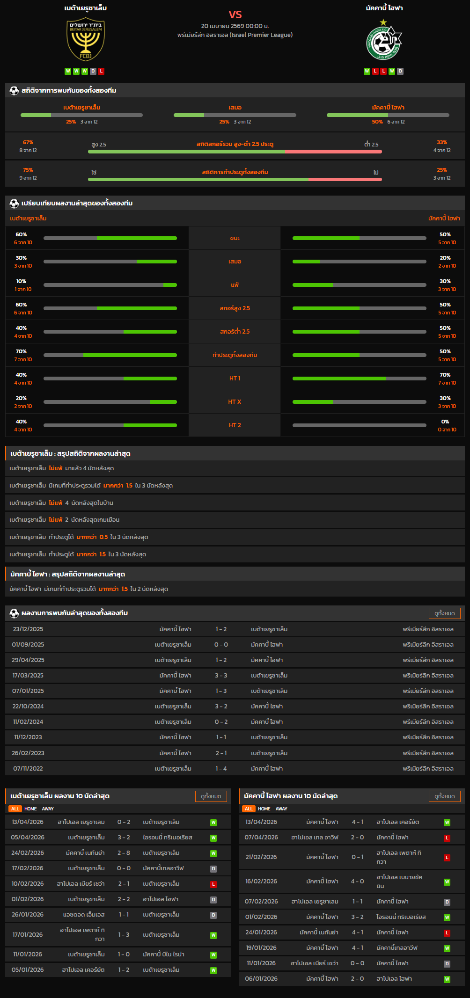Switch to the AWAY tab for Maccabi Haifa's last 10
The height and width of the screenshot is (998, 470).
[x=281, y=809]
